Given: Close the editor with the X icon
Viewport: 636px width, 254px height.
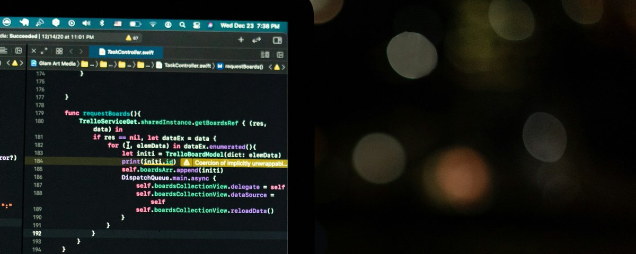Looking at the screenshot, I should [x=34, y=51].
